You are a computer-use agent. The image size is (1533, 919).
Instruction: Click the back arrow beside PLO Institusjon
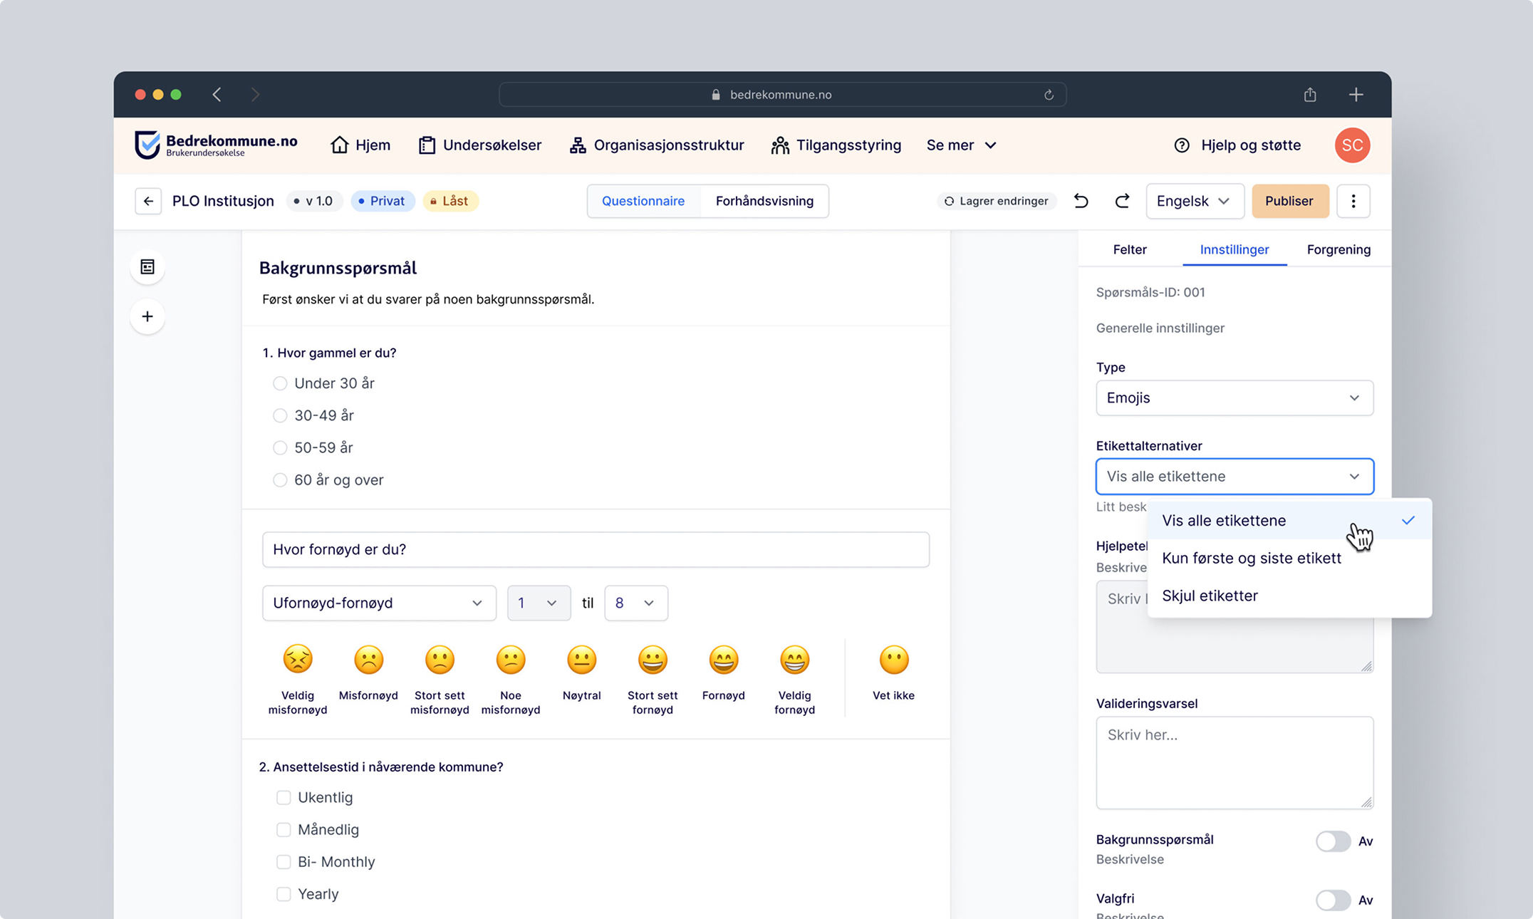[148, 201]
